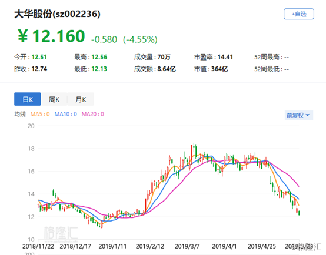Click the 市盈率 value 14.41
The height and width of the screenshot is (255, 326).
(225, 57)
